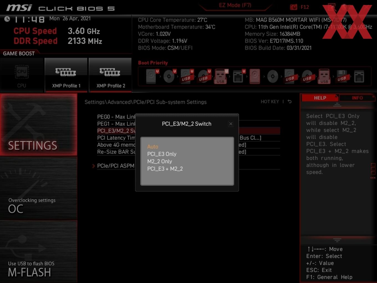377x283 pixels.
Task: Click the Motherboard Temperature: 34°C text
Action: point(177,27)
